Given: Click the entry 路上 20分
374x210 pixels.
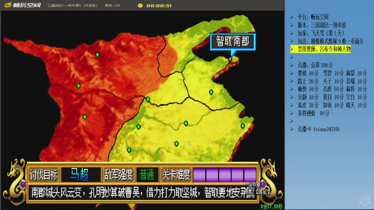Looking at the screenshot, I should pos(308,81).
